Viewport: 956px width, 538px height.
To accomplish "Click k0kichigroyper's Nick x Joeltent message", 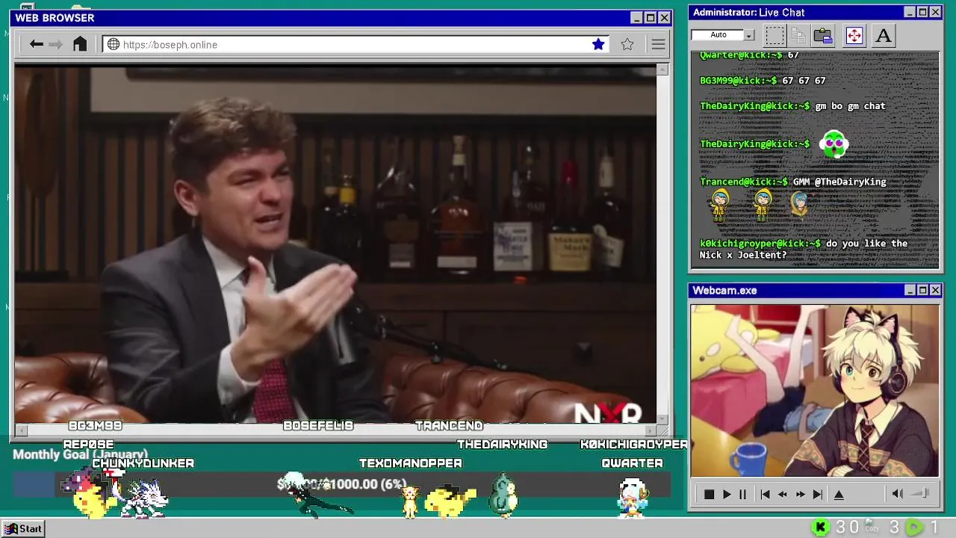I will point(804,249).
